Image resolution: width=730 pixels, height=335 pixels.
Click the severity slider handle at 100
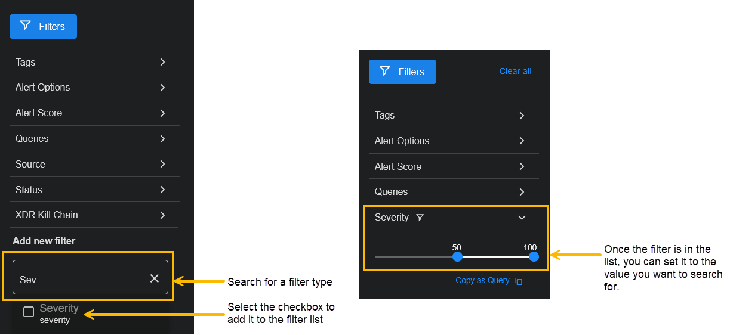[x=534, y=256]
